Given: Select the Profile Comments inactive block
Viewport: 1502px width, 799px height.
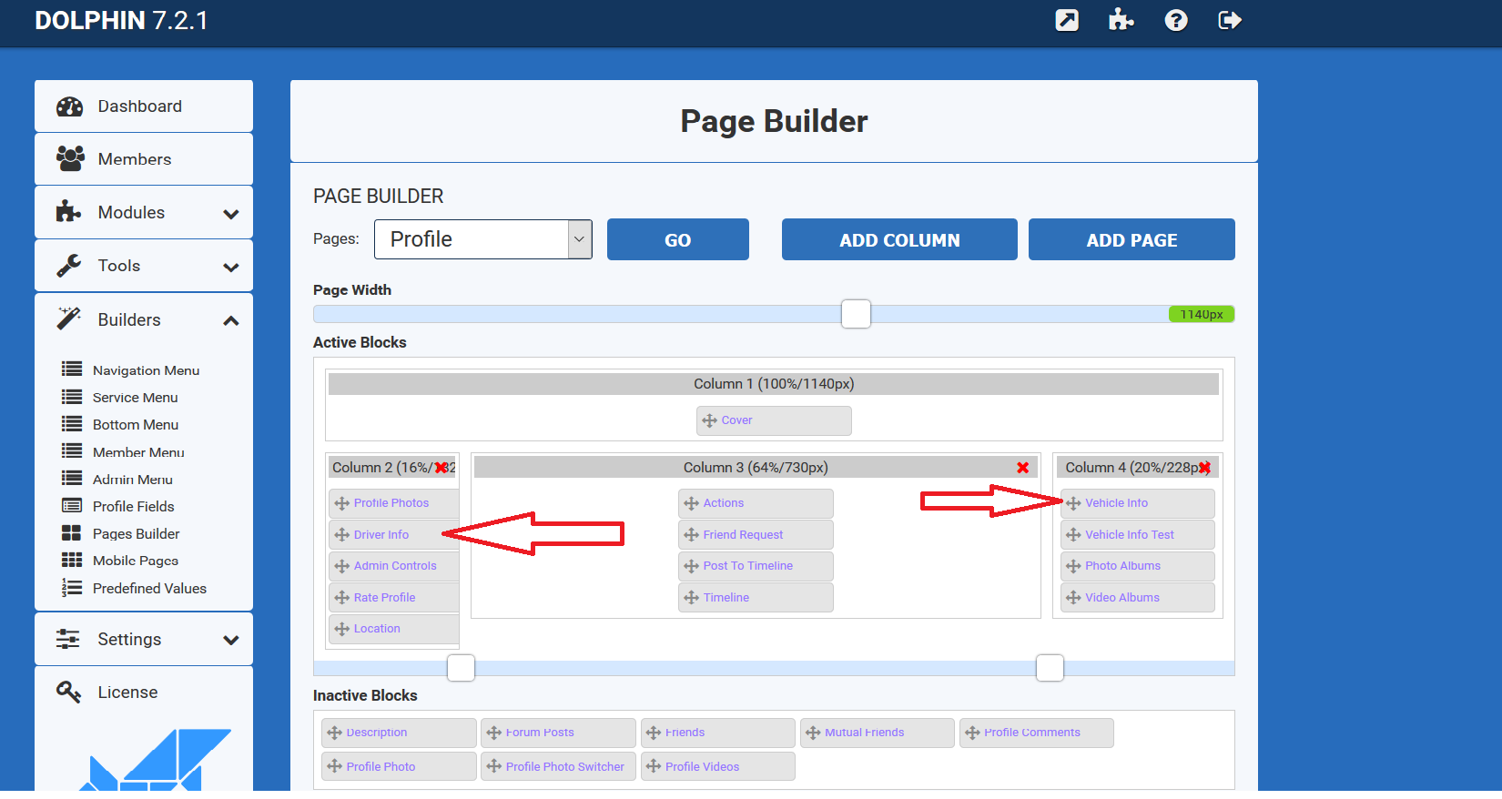Looking at the screenshot, I should [x=1035, y=733].
